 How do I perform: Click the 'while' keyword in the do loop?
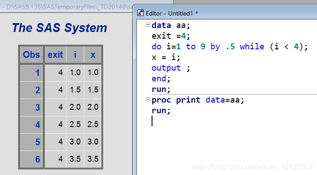252,47
